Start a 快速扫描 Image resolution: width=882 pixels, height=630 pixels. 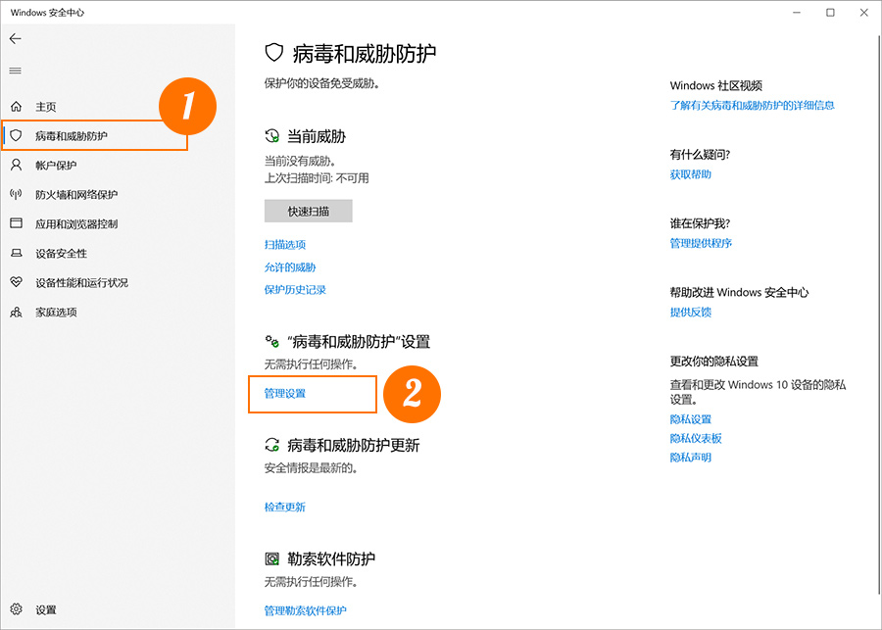pos(309,211)
